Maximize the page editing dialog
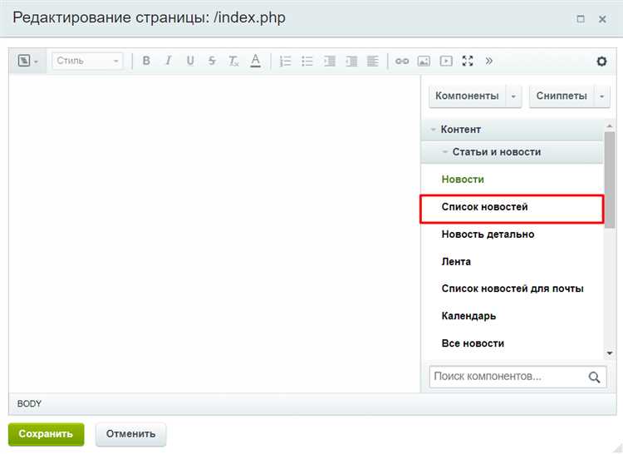 [581, 18]
